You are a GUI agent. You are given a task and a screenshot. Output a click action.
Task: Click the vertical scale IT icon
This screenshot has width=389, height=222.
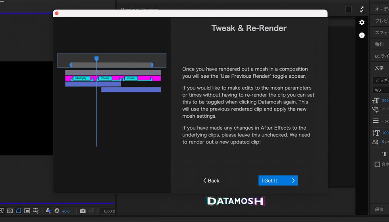[x=376, y=133]
